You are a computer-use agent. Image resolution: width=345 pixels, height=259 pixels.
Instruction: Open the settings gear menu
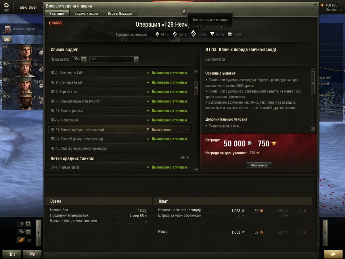pos(6,5)
